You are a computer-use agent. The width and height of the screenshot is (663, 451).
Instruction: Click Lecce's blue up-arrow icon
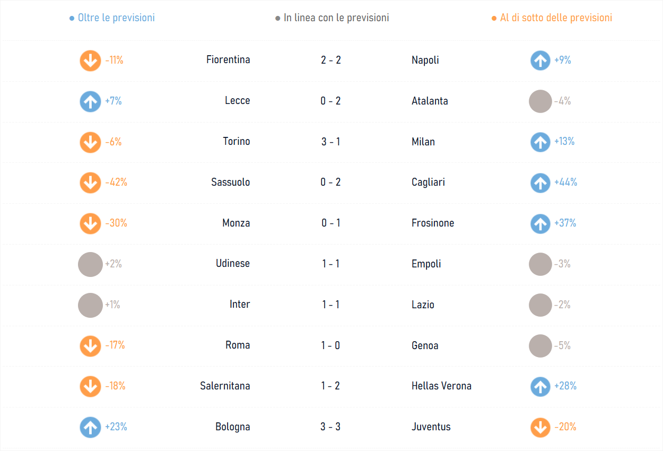pos(90,101)
